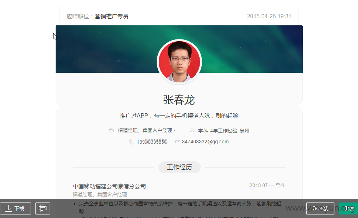Click the job title under the company name
The width and height of the screenshot is (358, 218).
(100, 194)
